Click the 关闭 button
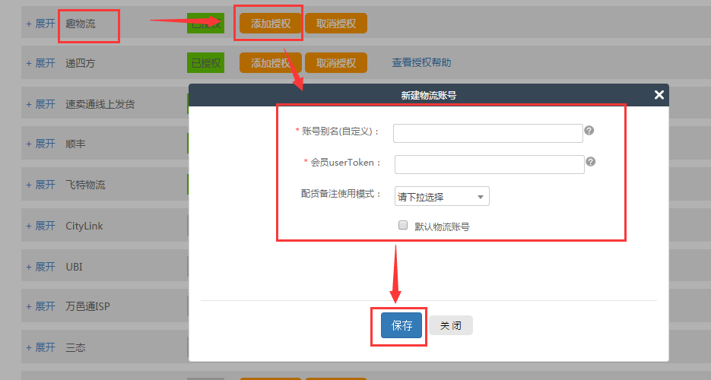 pos(451,325)
